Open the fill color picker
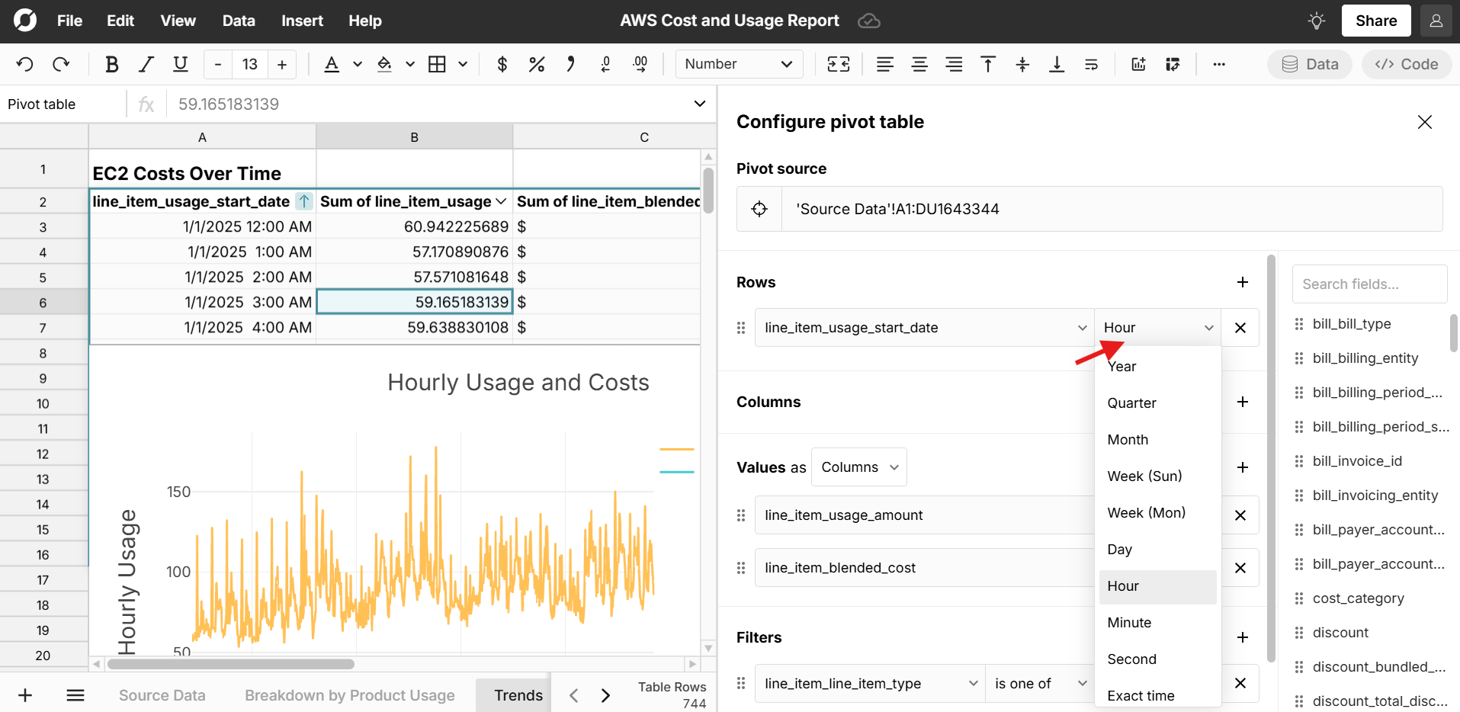This screenshot has height=712, width=1460. tap(385, 64)
